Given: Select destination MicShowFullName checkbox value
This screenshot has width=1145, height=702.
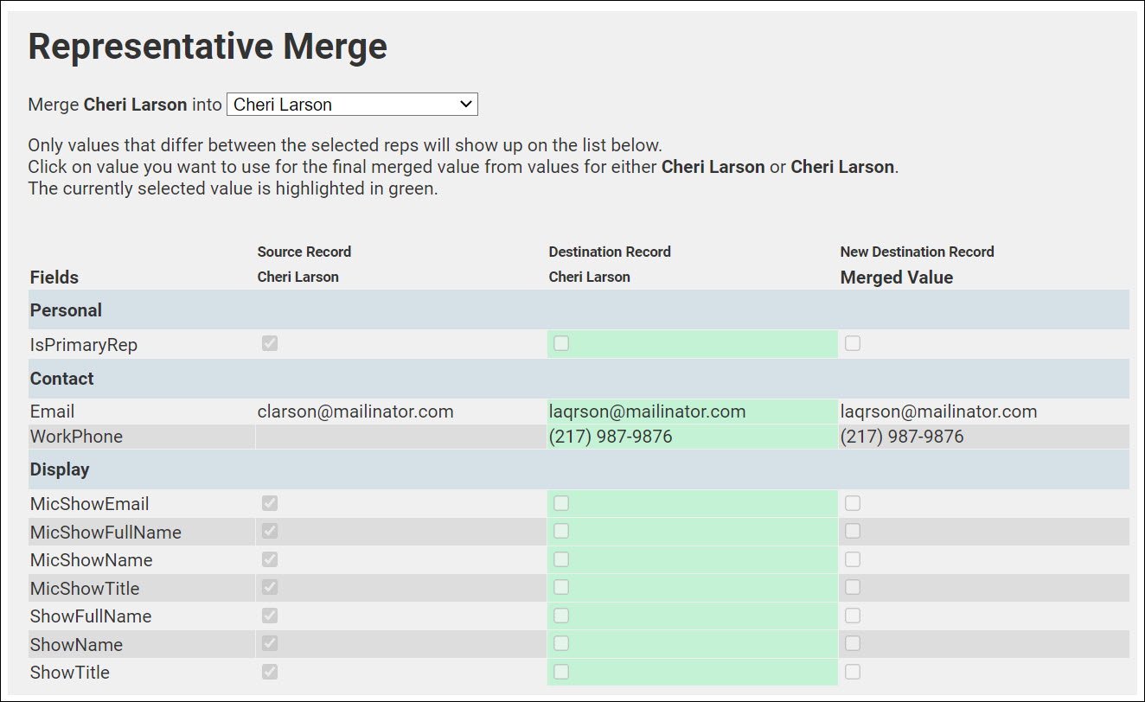Looking at the screenshot, I should [x=561, y=531].
